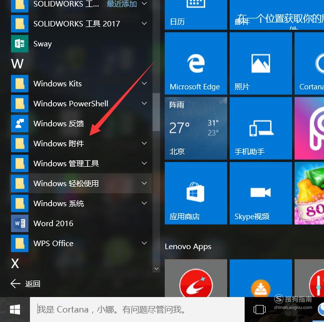Click the Windows 管理工具 folder icon
The height and width of the screenshot is (322, 324).
[19, 163]
